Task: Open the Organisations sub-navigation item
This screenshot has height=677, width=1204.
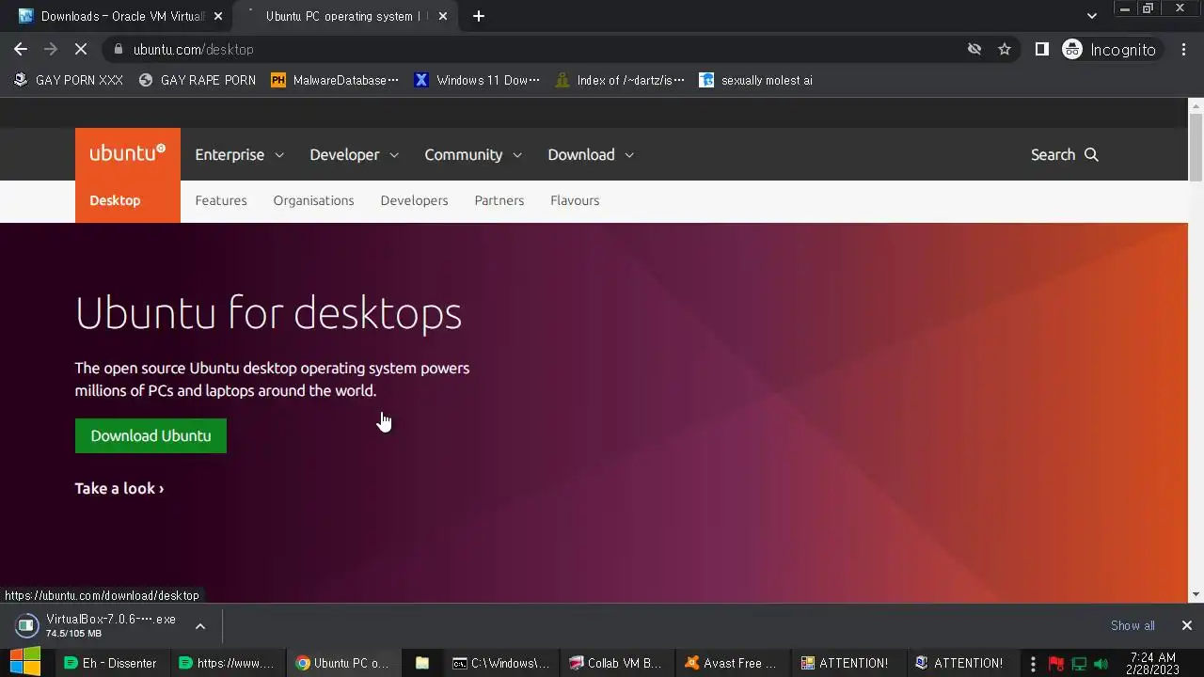Action: pyautogui.click(x=313, y=200)
